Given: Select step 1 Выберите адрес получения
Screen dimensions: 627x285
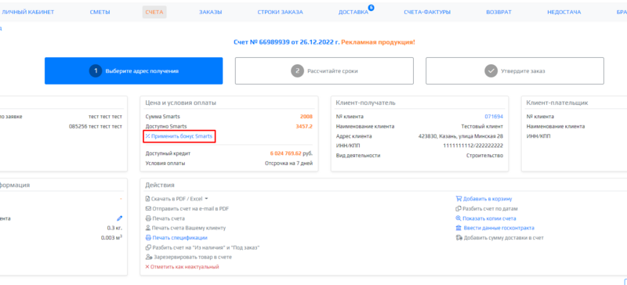Looking at the screenshot, I should pos(133,70).
